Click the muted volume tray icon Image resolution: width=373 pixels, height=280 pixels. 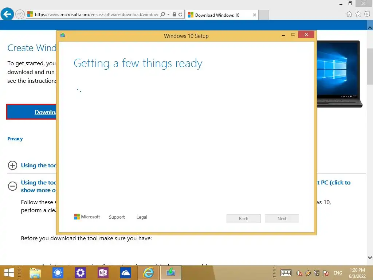click(x=299, y=273)
